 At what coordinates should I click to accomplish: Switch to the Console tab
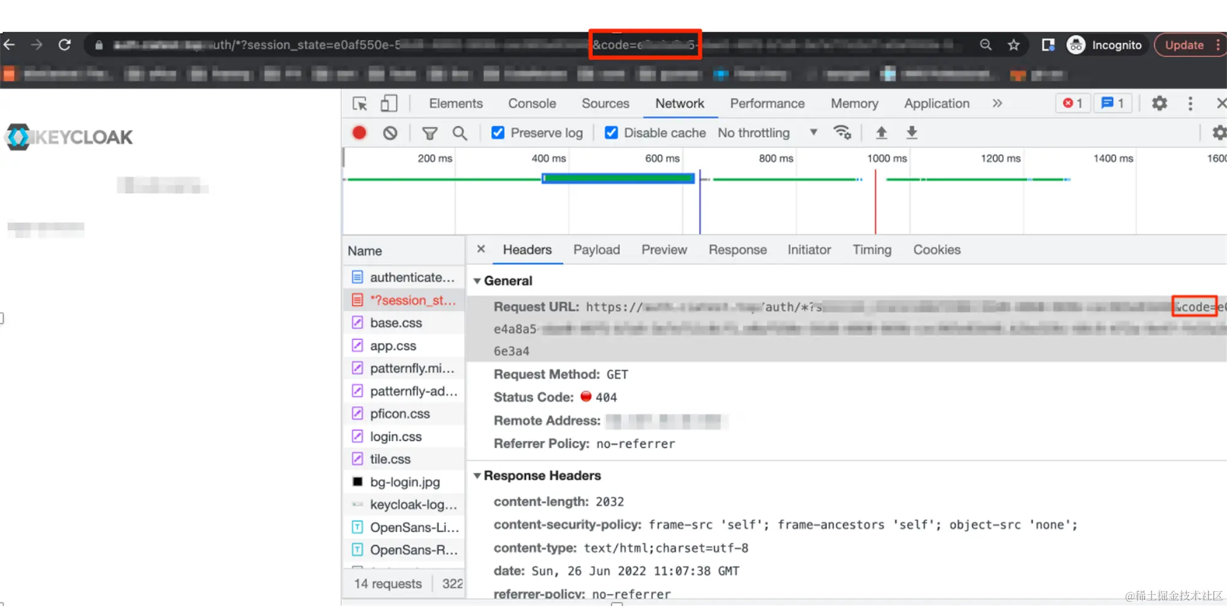(x=532, y=104)
